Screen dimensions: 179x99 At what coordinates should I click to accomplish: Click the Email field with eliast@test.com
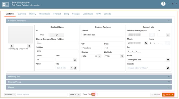(x=146, y=60)
